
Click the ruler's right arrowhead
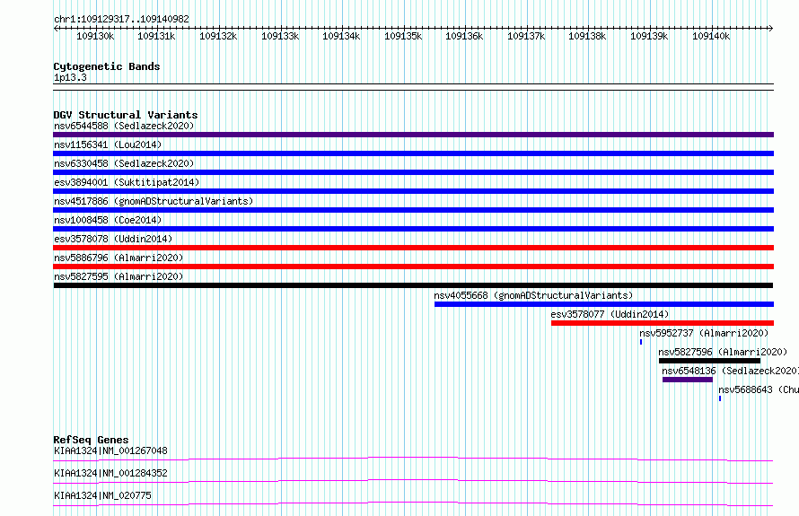(x=770, y=29)
